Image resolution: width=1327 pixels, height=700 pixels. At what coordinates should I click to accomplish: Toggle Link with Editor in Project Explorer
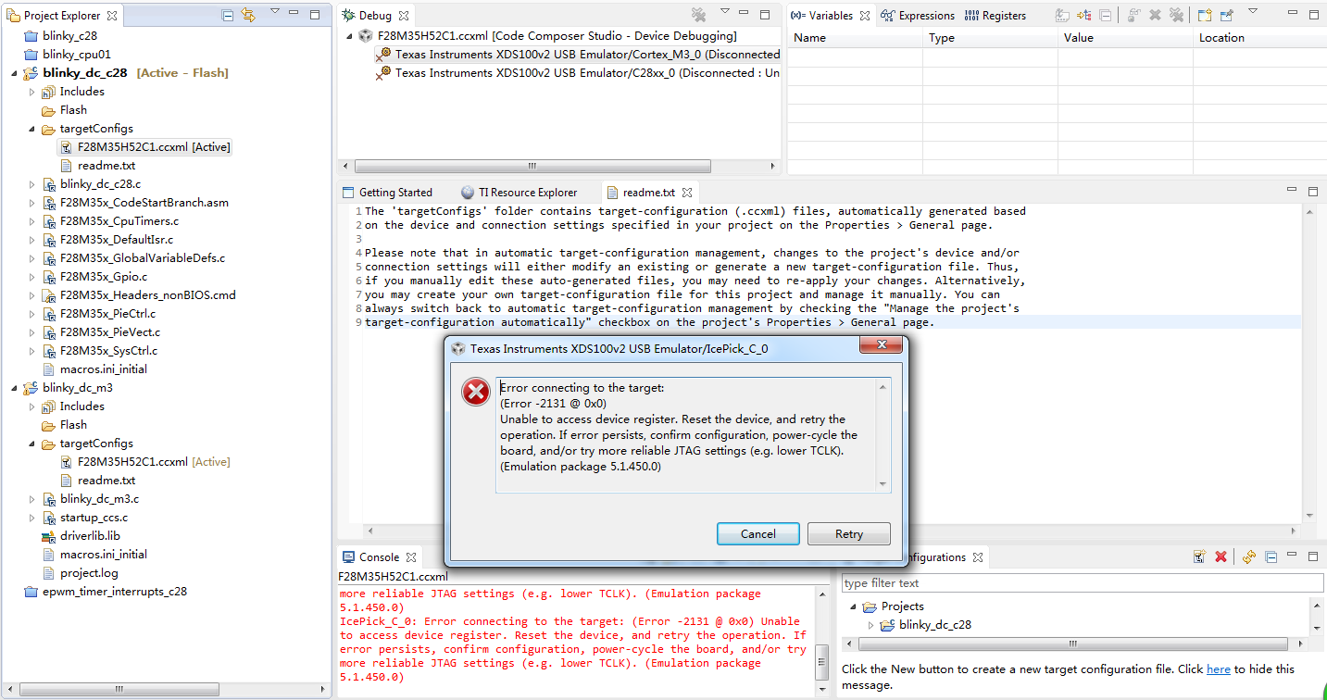coord(248,15)
